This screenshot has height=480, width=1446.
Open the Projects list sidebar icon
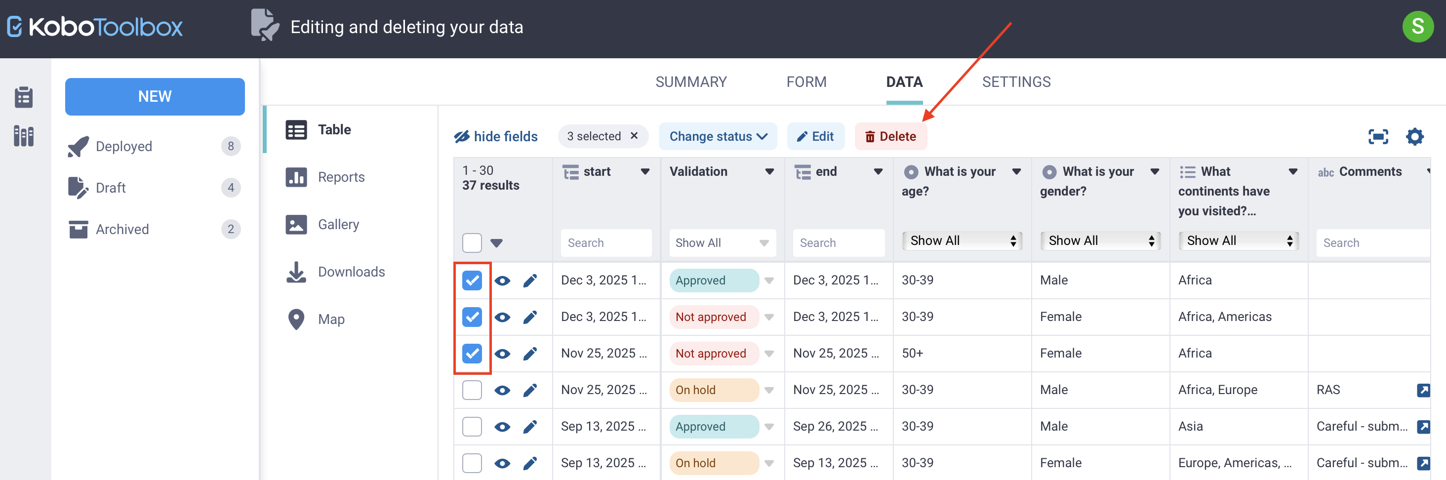tap(24, 97)
